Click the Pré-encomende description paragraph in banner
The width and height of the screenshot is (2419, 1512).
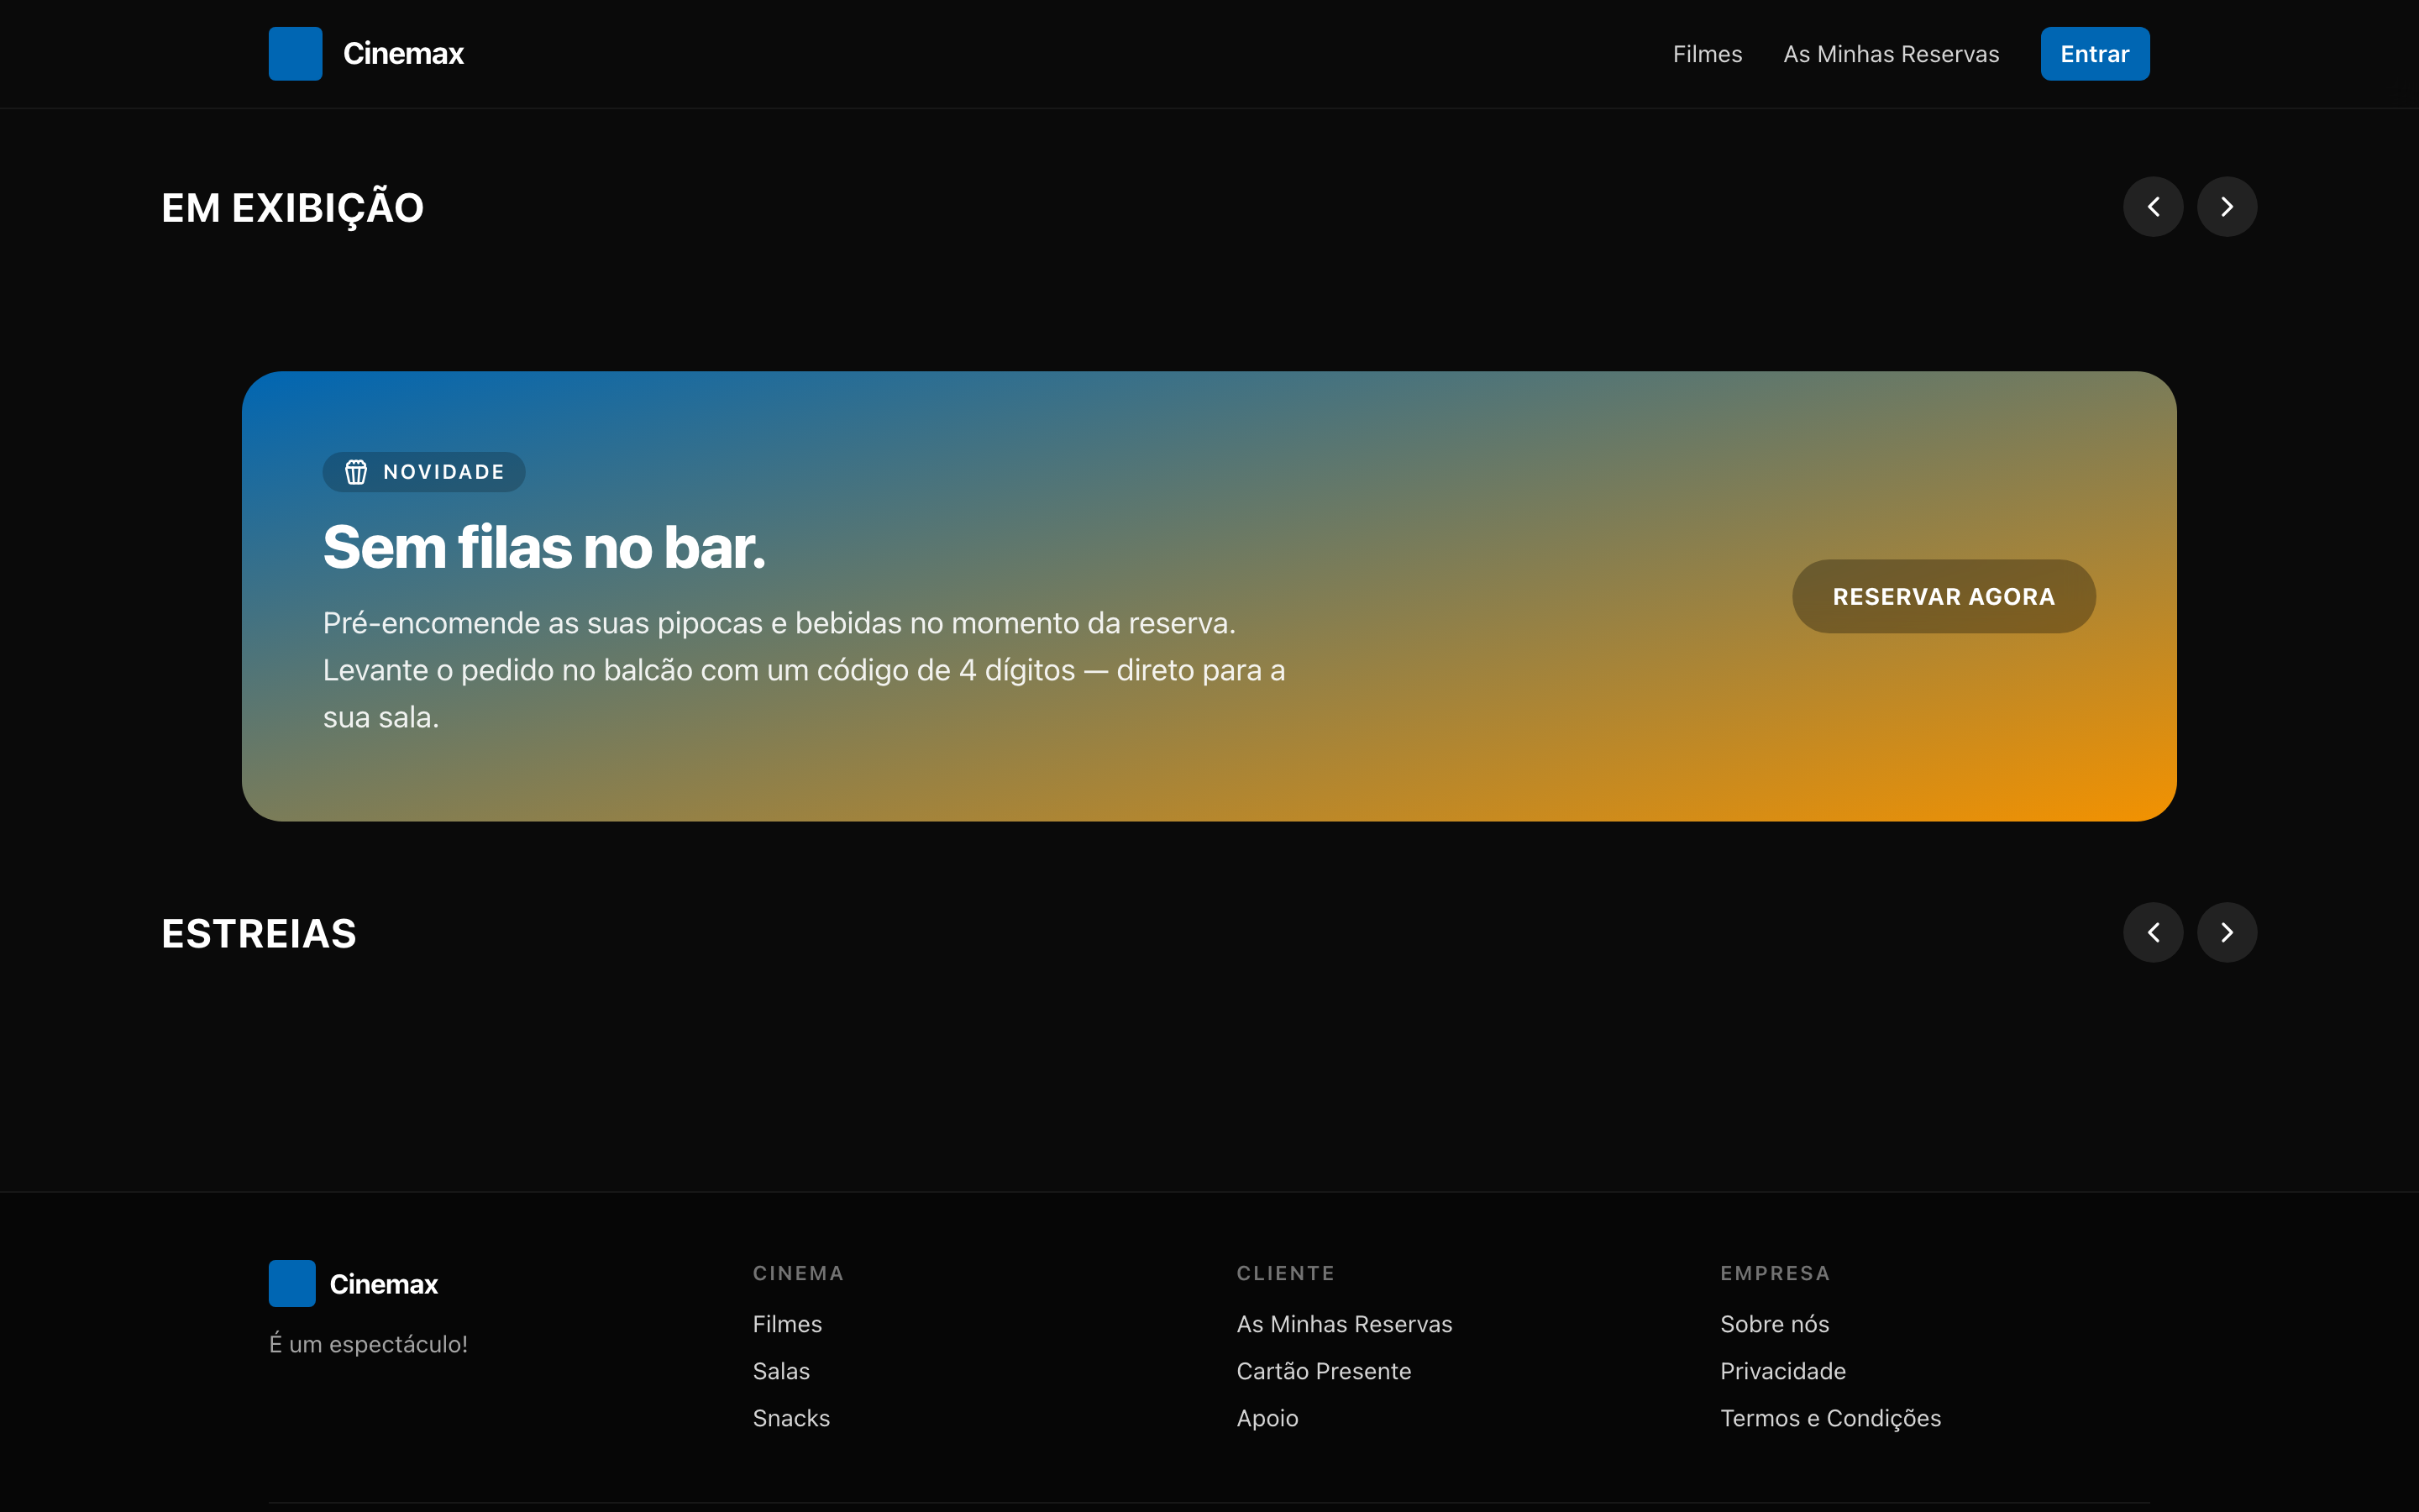click(804, 670)
